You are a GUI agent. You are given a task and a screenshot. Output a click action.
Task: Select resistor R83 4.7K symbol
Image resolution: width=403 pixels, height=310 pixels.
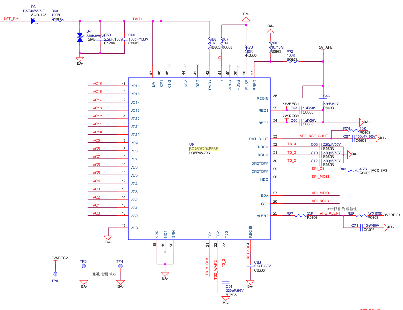tap(354, 171)
